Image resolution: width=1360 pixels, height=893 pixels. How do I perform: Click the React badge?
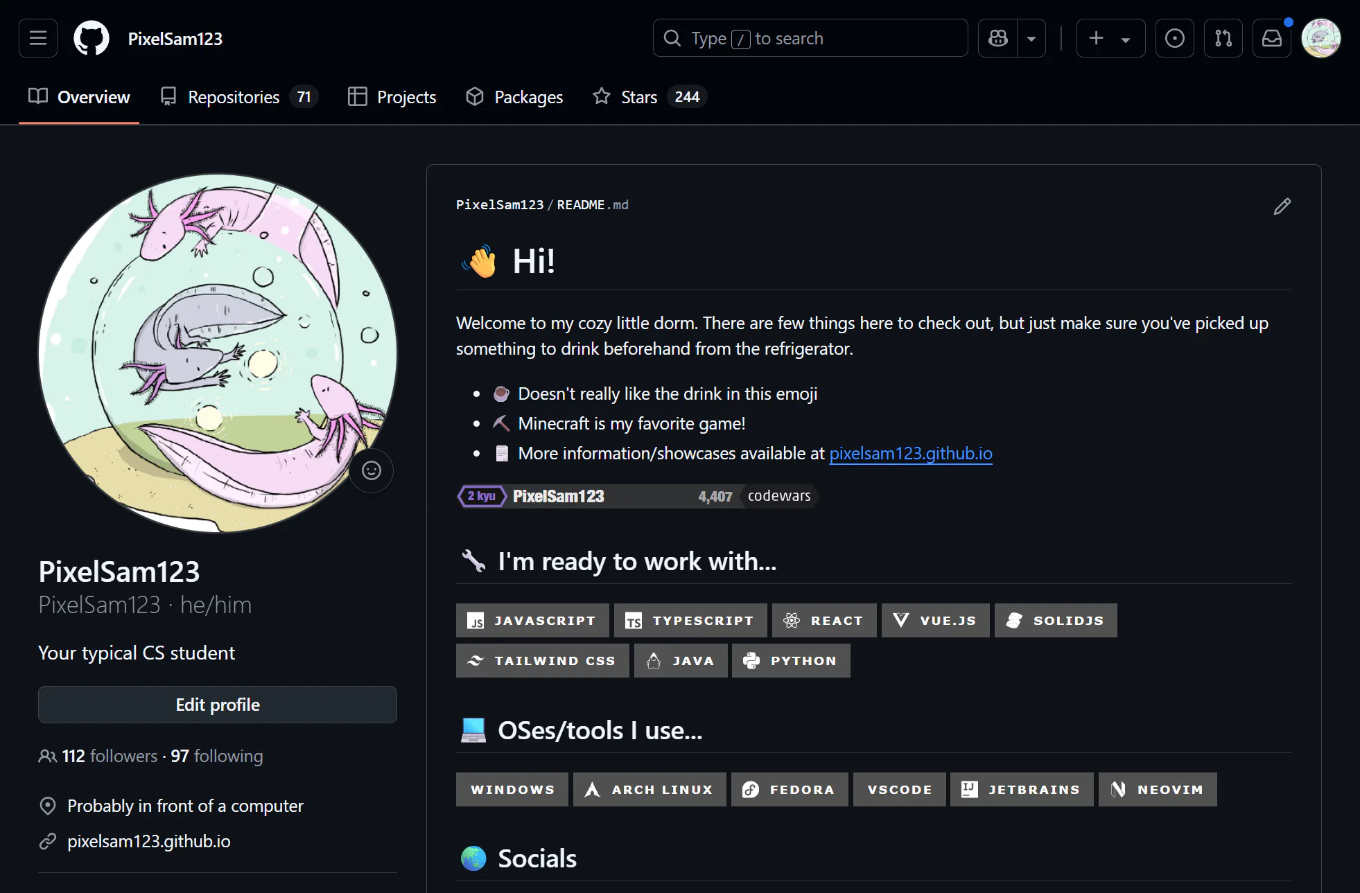[x=824, y=620]
